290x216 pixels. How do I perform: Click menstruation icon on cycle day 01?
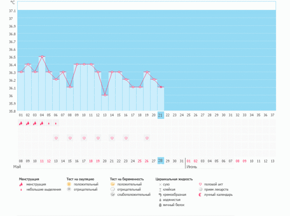[21, 123]
